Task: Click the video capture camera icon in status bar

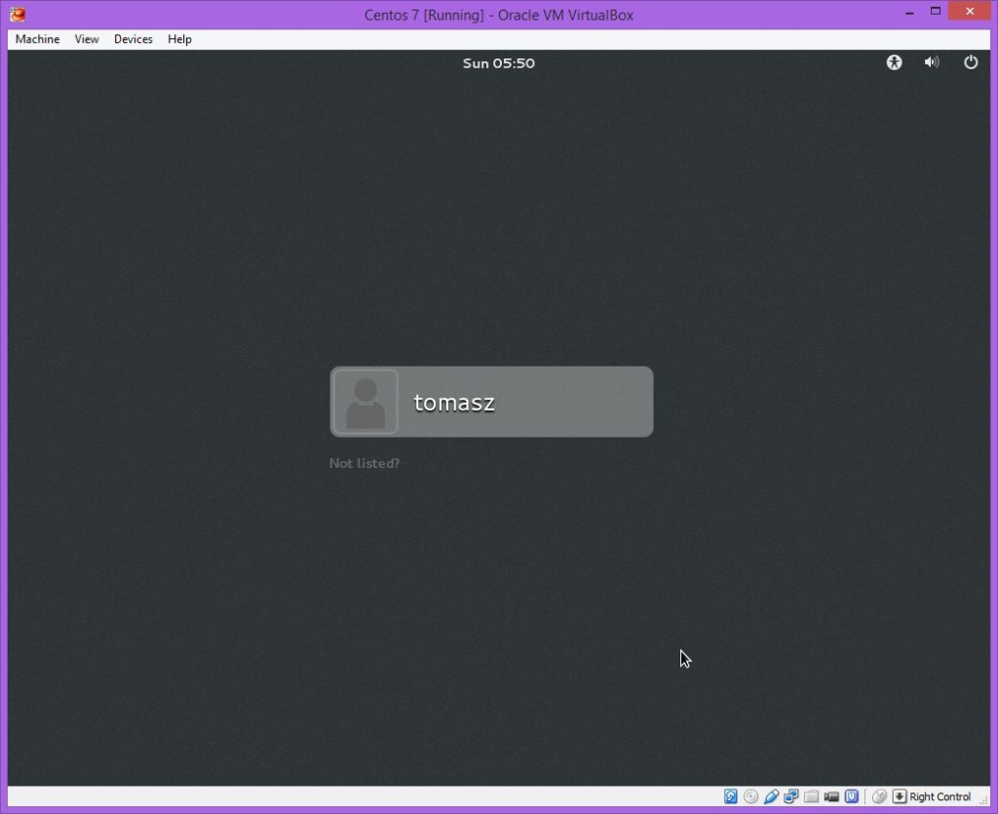Action: tap(831, 796)
